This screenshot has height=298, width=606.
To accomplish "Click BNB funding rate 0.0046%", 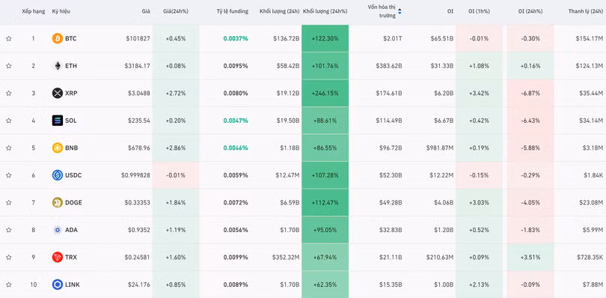I will pos(236,148).
